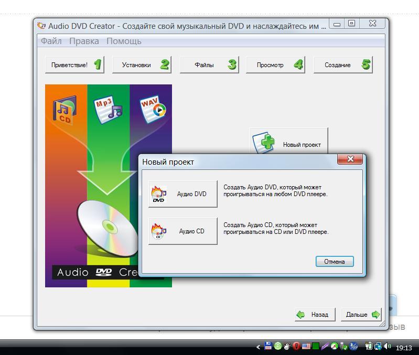Click the volume speaker tray icon
This screenshot has height=355, width=419.
[387, 347]
